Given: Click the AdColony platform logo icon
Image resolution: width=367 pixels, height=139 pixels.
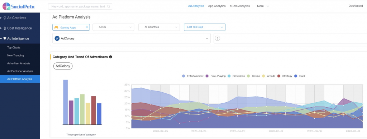Looking at the screenshot, I should point(57,38).
